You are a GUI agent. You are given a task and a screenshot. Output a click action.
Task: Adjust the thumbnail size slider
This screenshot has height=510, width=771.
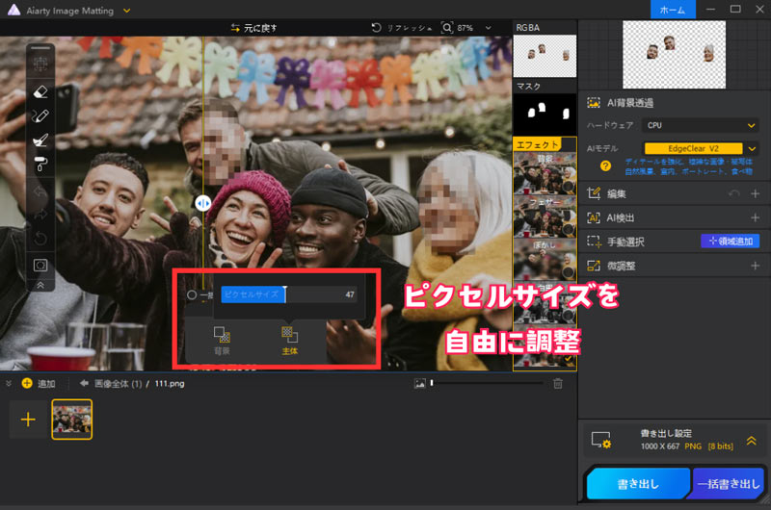tap(487, 383)
